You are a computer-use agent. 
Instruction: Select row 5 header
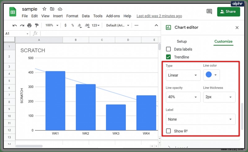[x=9, y=81]
